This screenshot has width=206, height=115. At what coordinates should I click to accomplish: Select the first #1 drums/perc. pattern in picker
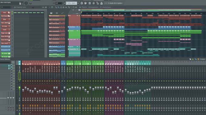click(x=57, y=17)
